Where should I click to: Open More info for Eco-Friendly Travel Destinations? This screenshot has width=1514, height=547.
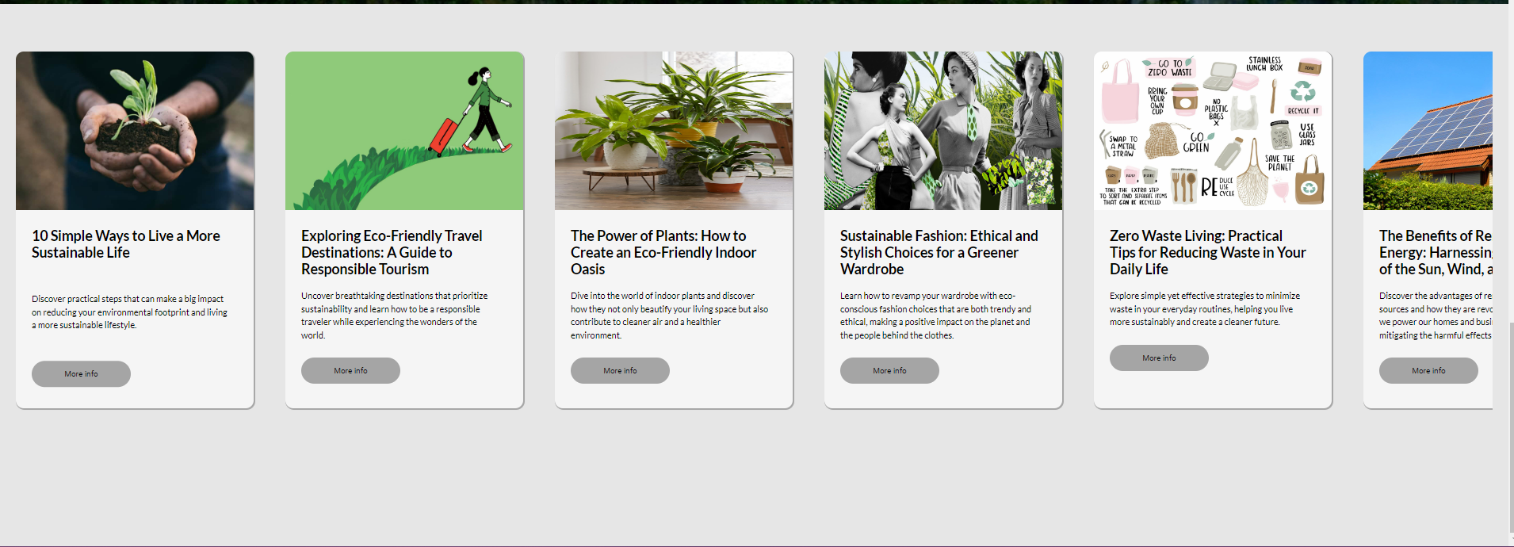[x=350, y=370]
